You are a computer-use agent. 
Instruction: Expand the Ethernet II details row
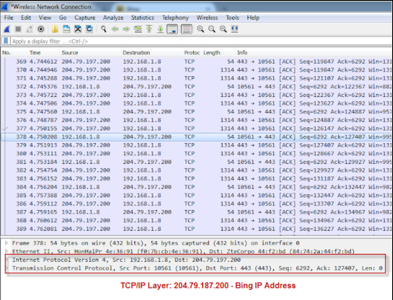tap(7, 251)
